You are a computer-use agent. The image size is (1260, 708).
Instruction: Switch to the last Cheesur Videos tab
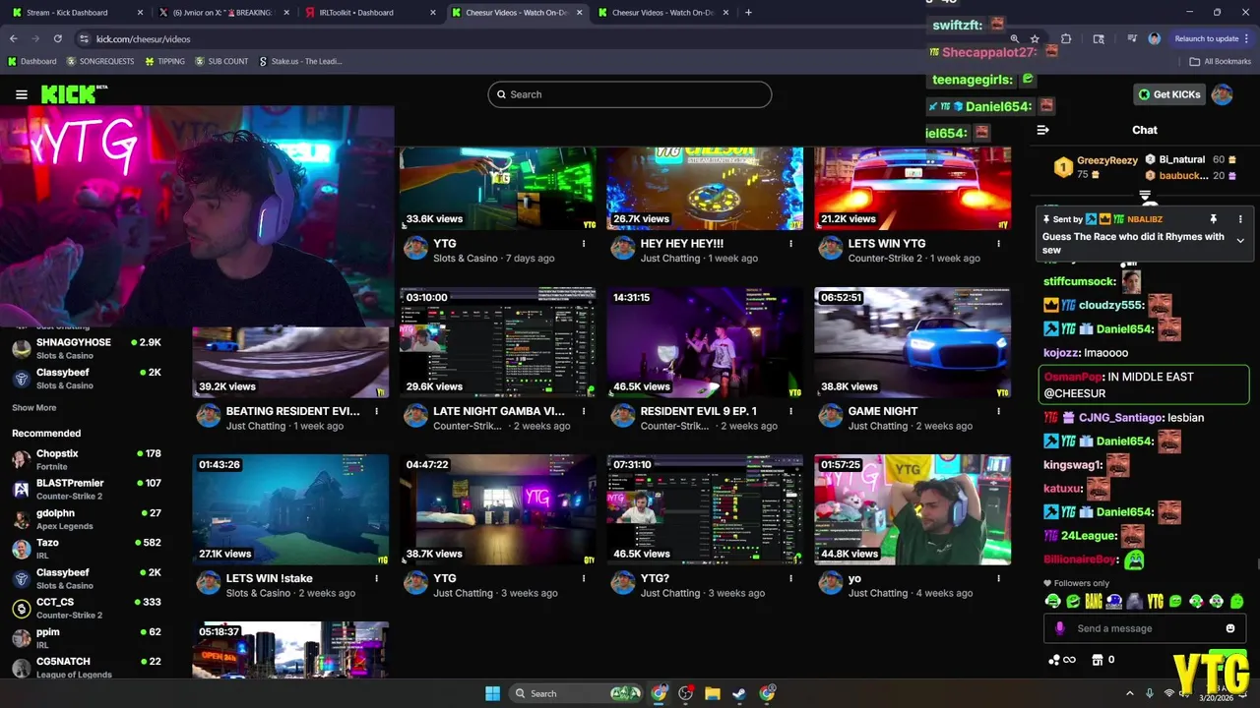click(662, 13)
